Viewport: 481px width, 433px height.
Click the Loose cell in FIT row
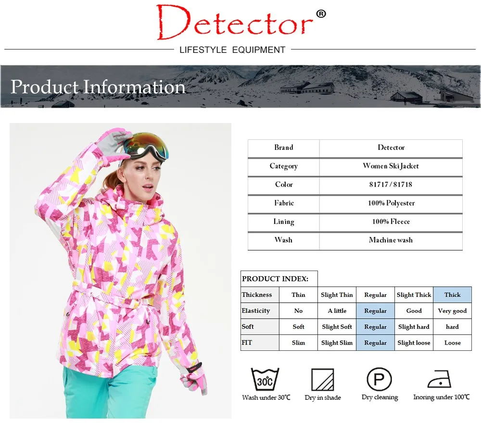click(x=452, y=343)
